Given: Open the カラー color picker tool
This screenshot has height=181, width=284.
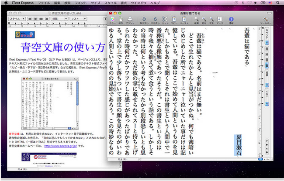Looking at the screenshot, I should [x=112, y=20].
